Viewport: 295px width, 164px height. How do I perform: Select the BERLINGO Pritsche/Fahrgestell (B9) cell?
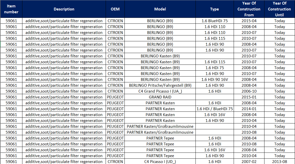[x=160, y=85]
